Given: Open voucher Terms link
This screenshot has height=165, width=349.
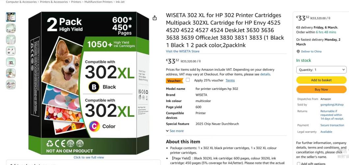Looking at the screenshot, I should click(230, 80).
